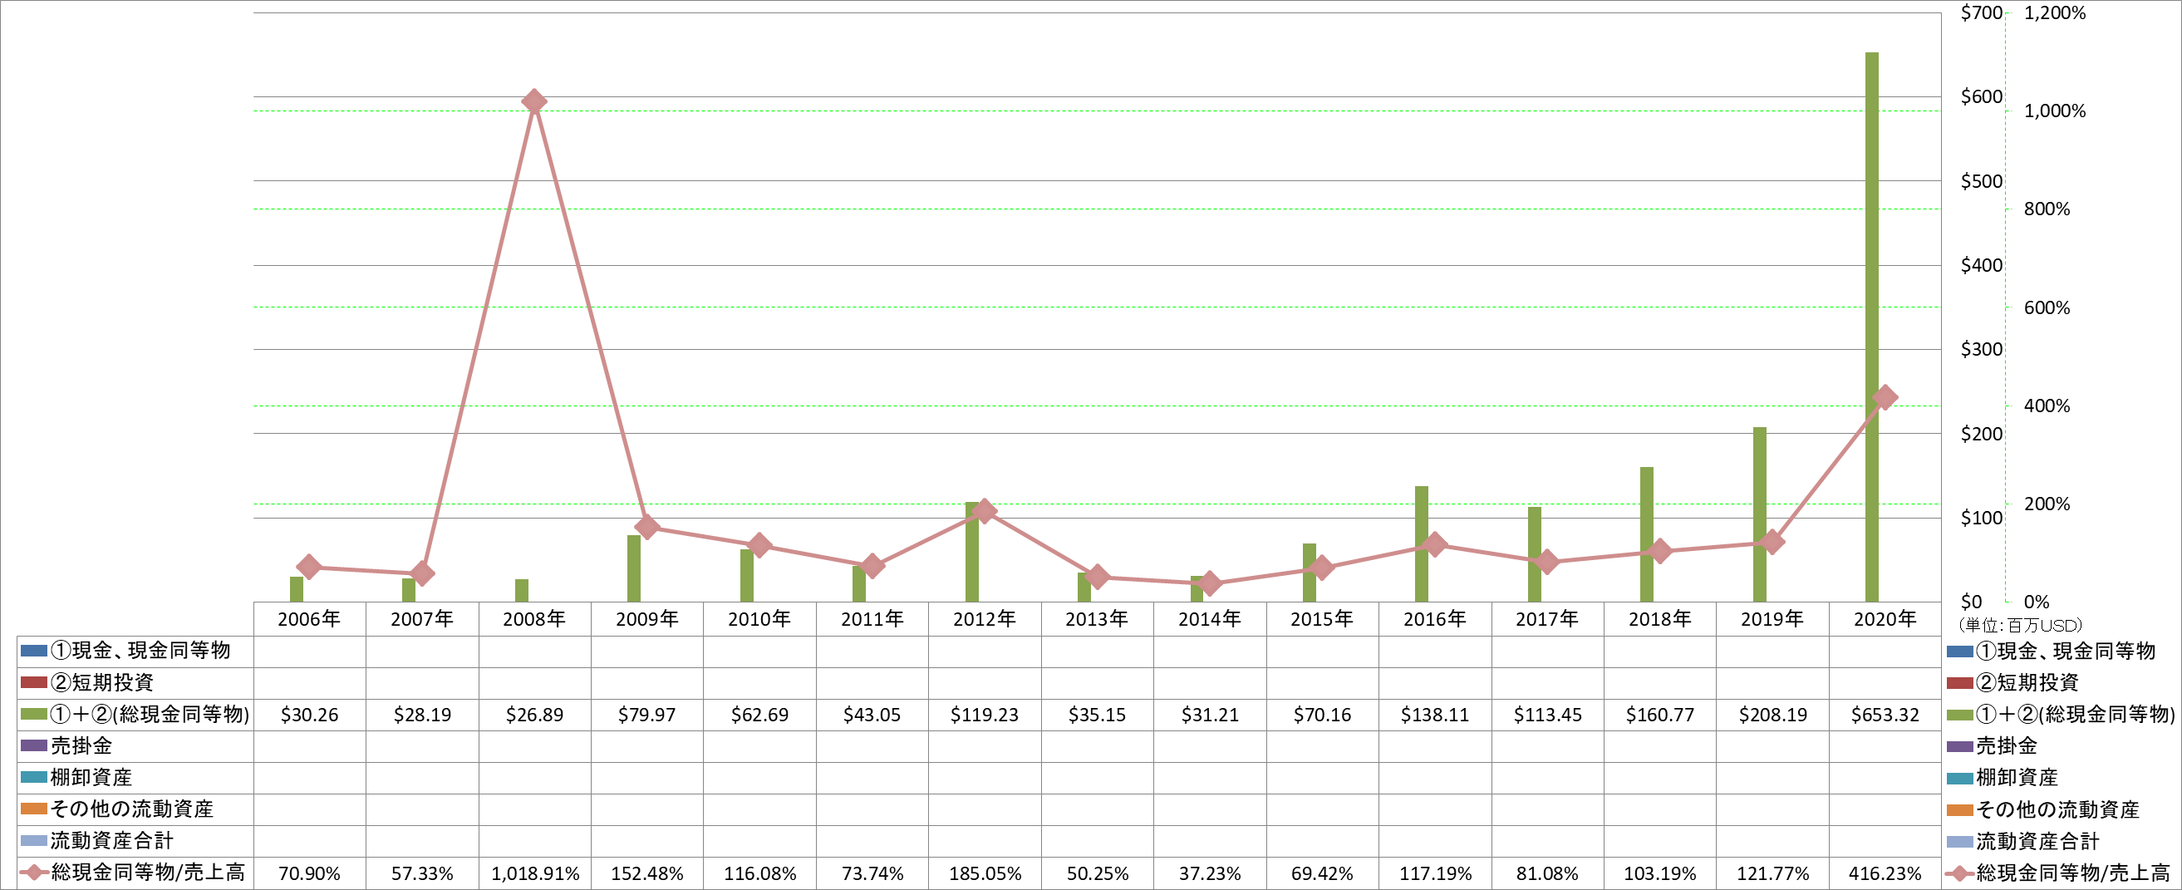Click the $138.11 table cell
The height and width of the screenshot is (890, 2182).
(x=1435, y=715)
